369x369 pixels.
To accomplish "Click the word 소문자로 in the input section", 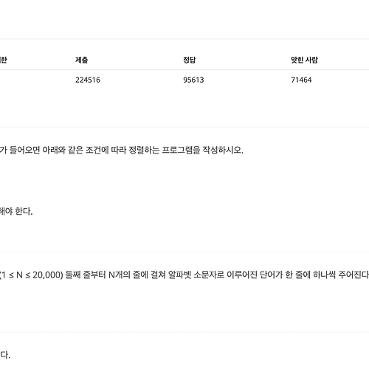I will pos(209,275).
